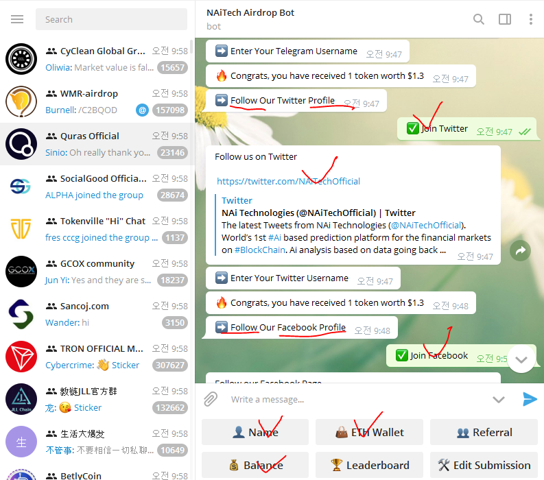
Task: Search within this chat using magnifier icon
Action: pyautogui.click(x=478, y=19)
